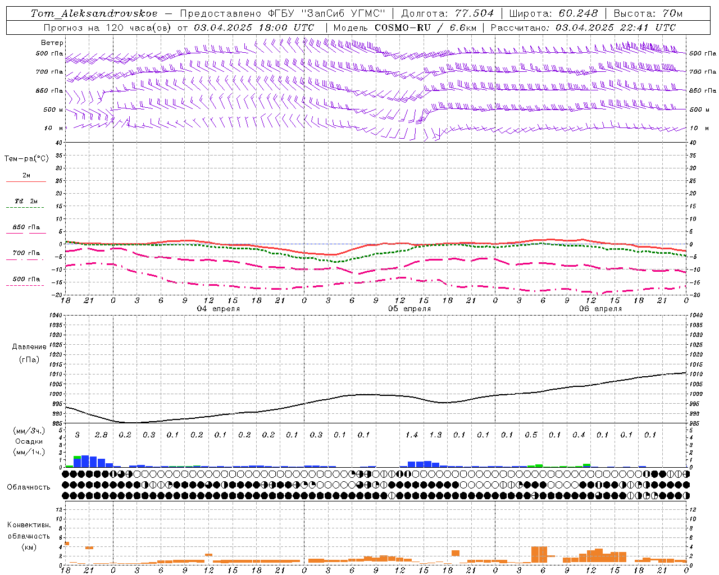Click the 2м legend label
The height and width of the screenshot is (575, 719).
pyautogui.click(x=26, y=175)
